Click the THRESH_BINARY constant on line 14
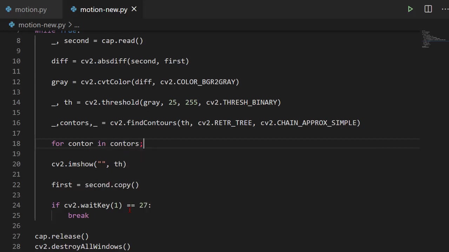449x252 pixels. click(251, 102)
